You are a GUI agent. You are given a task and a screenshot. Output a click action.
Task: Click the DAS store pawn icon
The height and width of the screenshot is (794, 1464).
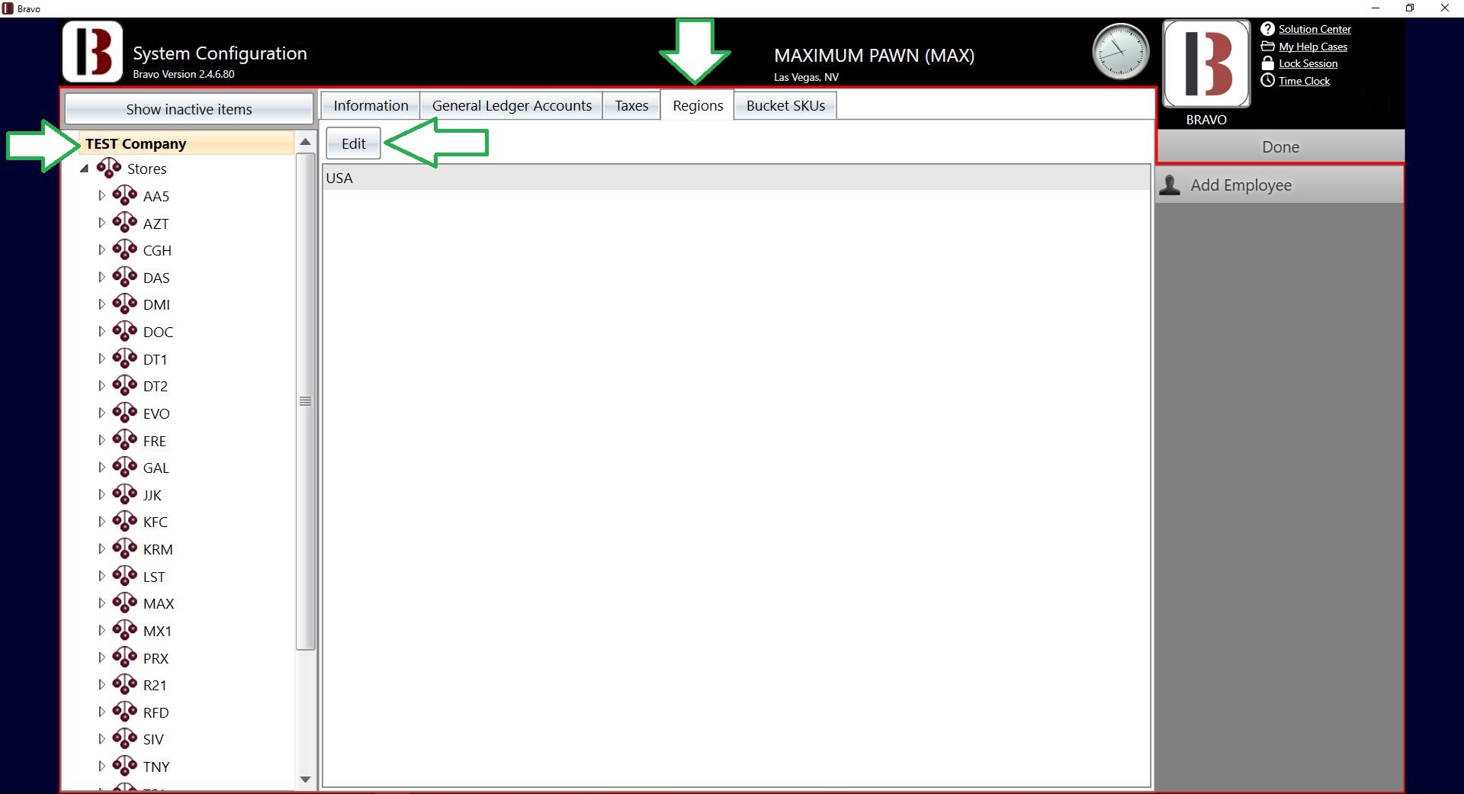click(125, 277)
